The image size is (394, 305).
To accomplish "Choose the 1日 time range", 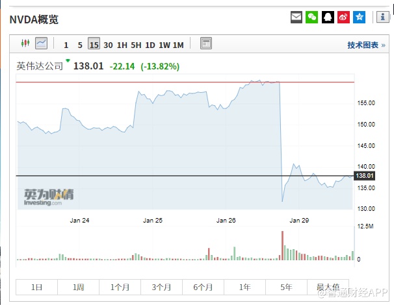I will (36, 287).
